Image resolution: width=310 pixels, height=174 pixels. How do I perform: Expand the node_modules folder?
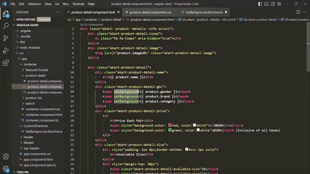(x=30, y=47)
